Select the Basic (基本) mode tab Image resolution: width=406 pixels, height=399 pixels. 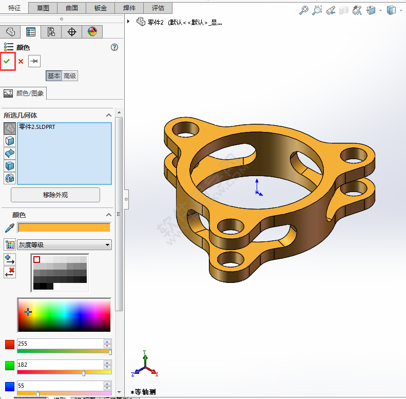(x=54, y=76)
